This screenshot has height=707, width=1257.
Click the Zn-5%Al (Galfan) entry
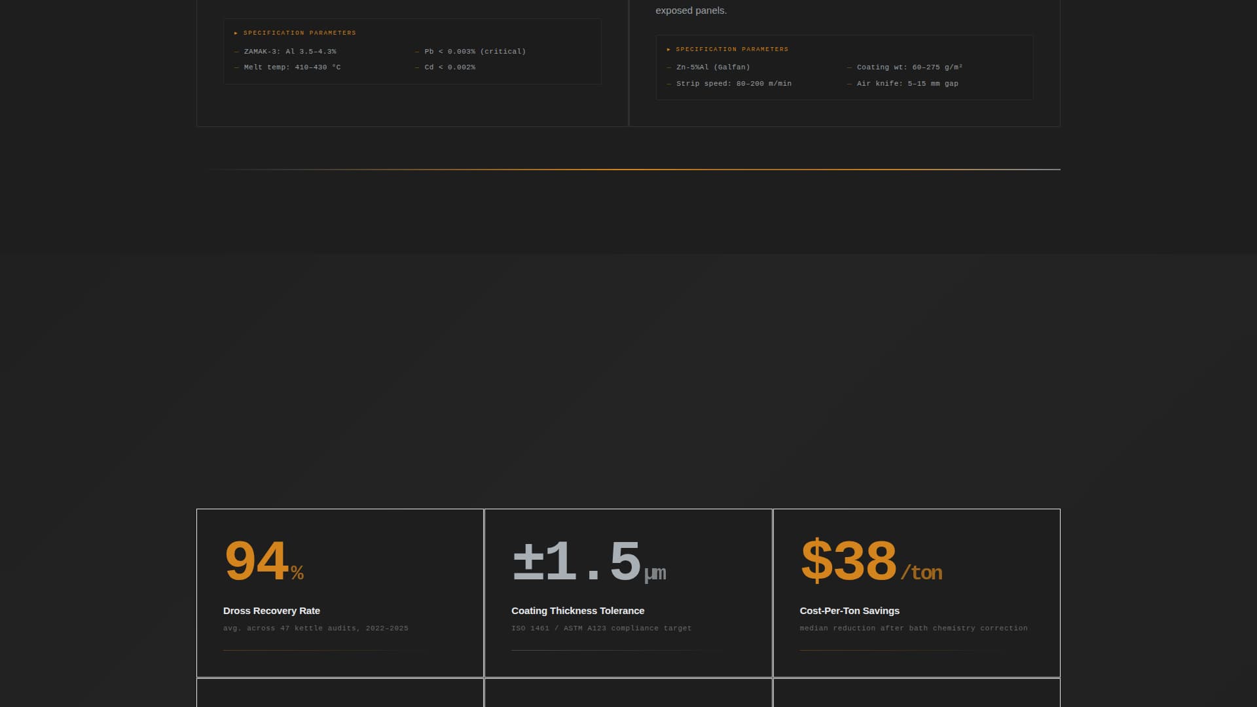click(x=713, y=67)
